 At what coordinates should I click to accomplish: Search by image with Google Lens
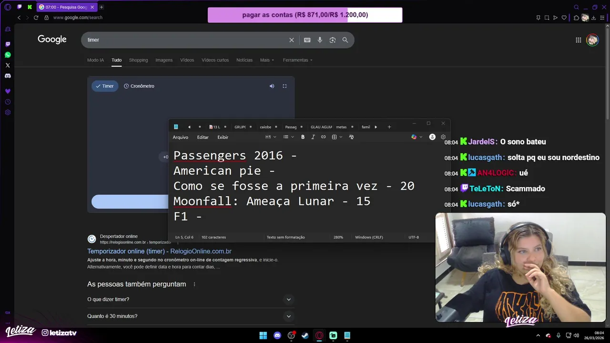[333, 40]
